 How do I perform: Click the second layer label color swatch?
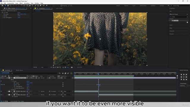click(9, 91)
